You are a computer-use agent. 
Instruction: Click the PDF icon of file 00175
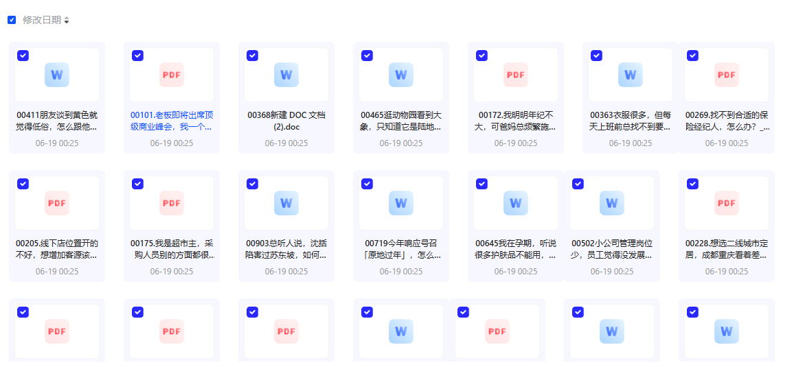click(x=172, y=203)
